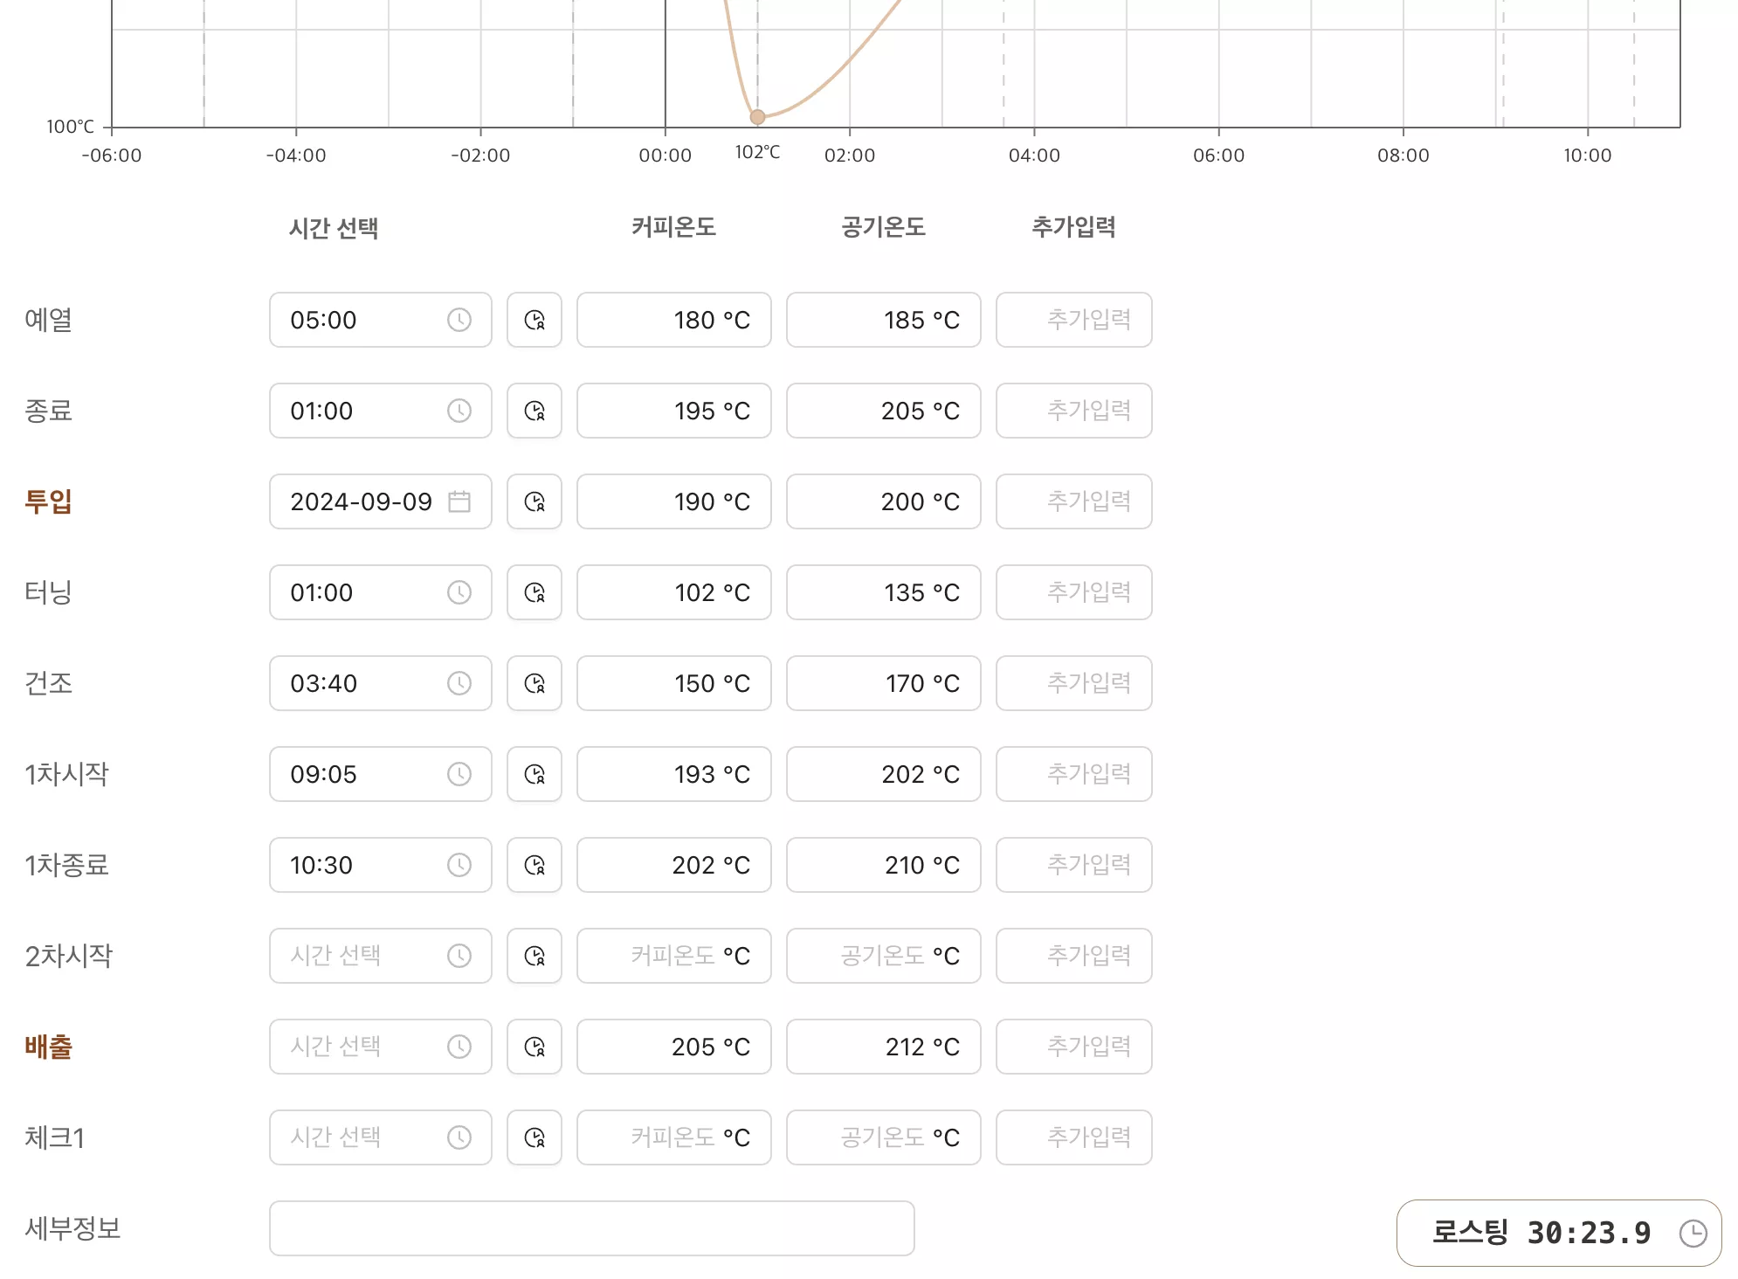Click the empty 배출 time selection field
The image size is (1738, 1279).
381,1047
